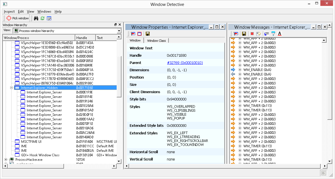Image resolution: width=335 pixels, height=179 pixels.
Task: Click grey return arrow beside second WM_ENABLE
Action: [233, 74]
